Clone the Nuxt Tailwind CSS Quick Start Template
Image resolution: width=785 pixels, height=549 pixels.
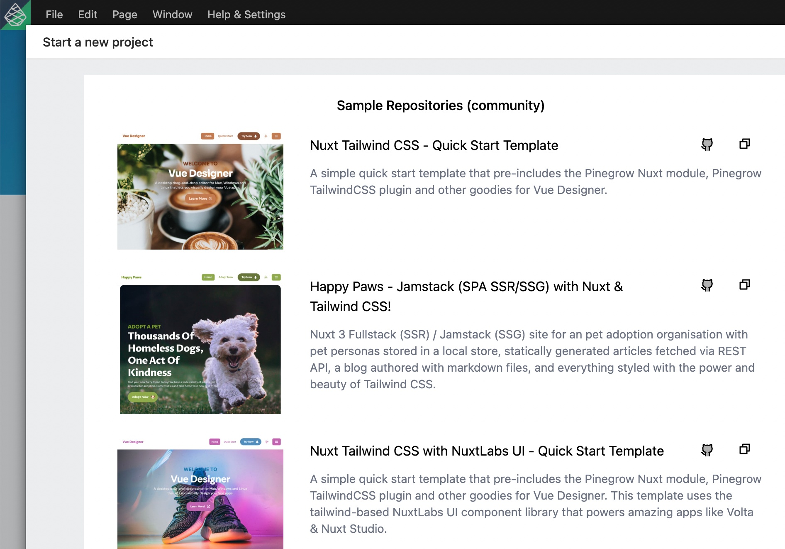pyautogui.click(x=745, y=144)
